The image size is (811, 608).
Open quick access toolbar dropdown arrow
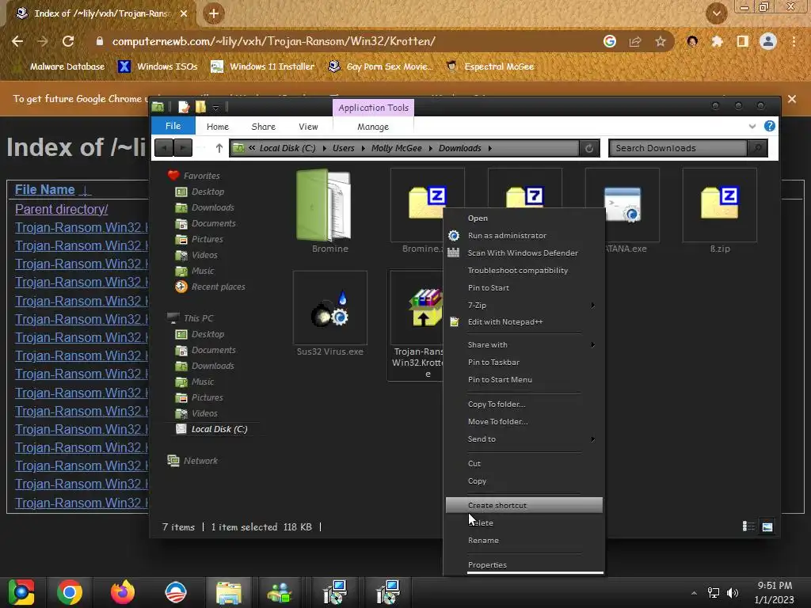pos(215,108)
